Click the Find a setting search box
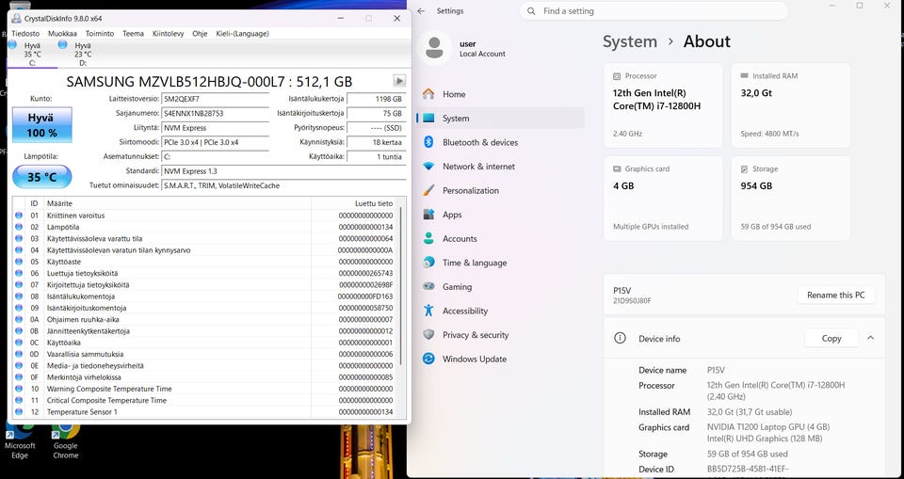The height and width of the screenshot is (479, 904). 654,11
